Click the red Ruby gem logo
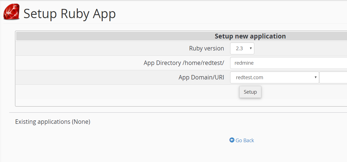This screenshot has width=347, height=162. point(11,12)
